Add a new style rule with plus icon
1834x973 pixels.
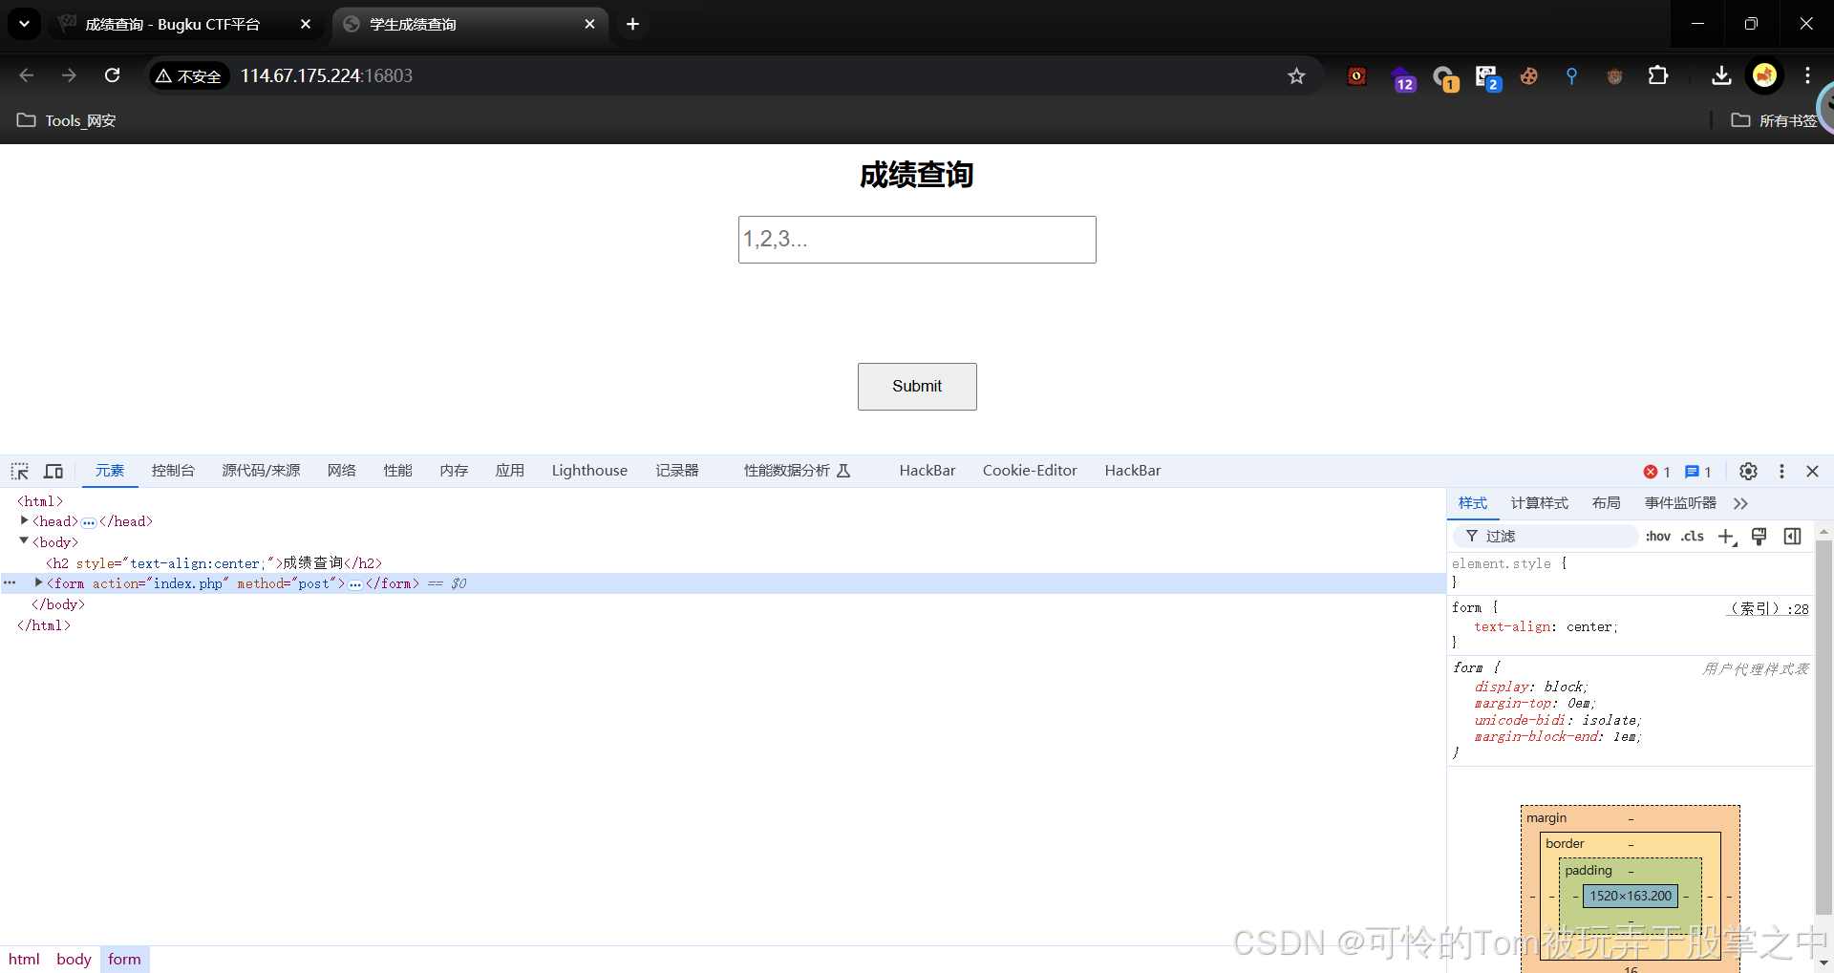[1726, 536]
